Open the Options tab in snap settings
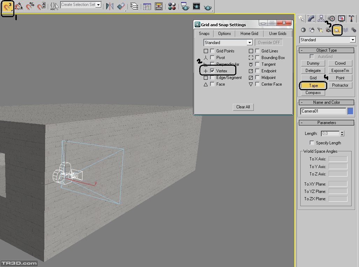 [x=224, y=34]
